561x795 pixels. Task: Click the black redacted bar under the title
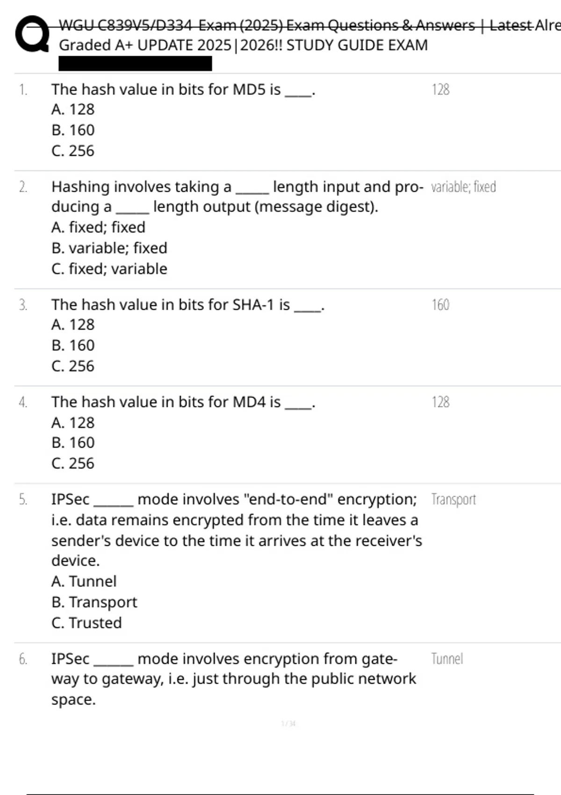click(x=135, y=64)
